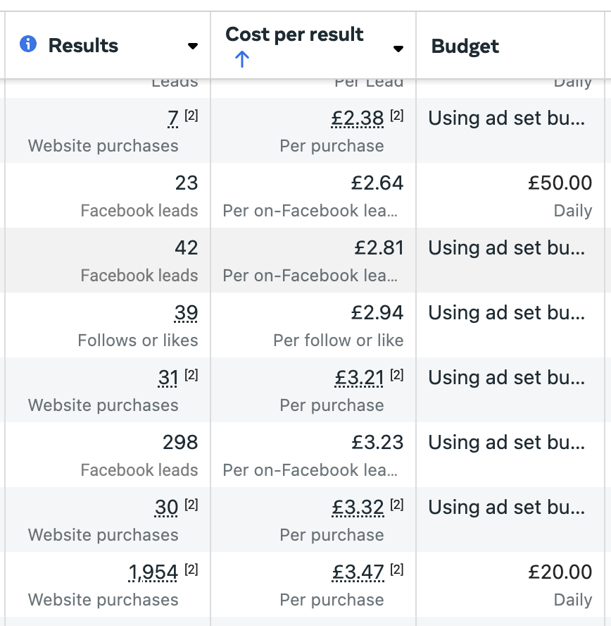The width and height of the screenshot is (611, 626).
Task: Click the underlined 1,954 website purchases value
Action: click(153, 572)
